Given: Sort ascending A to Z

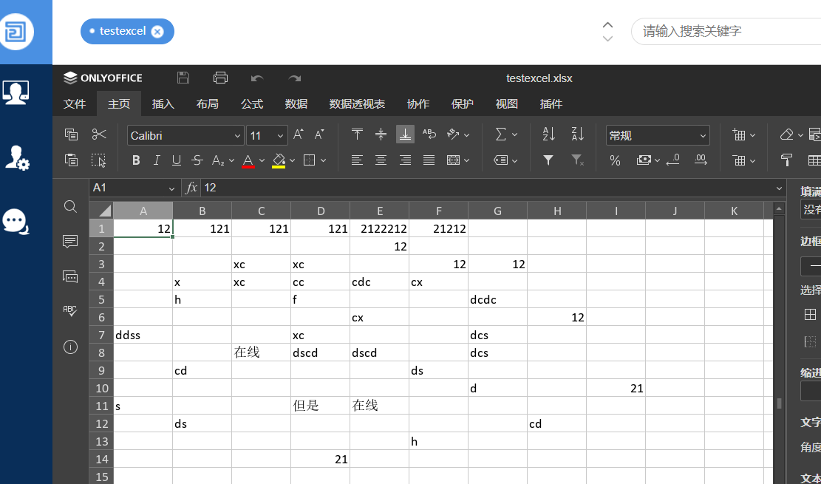Looking at the screenshot, I should point(549,134).
